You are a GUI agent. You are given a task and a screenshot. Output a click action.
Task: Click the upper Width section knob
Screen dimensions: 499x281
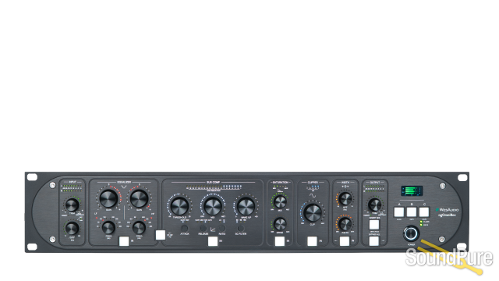coord(345,199)
